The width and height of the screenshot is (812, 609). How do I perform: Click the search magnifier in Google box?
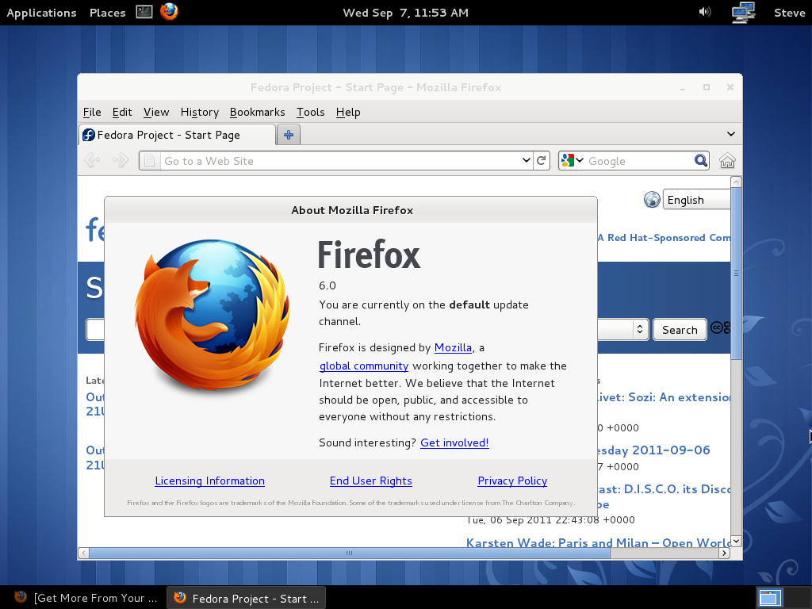701,160
